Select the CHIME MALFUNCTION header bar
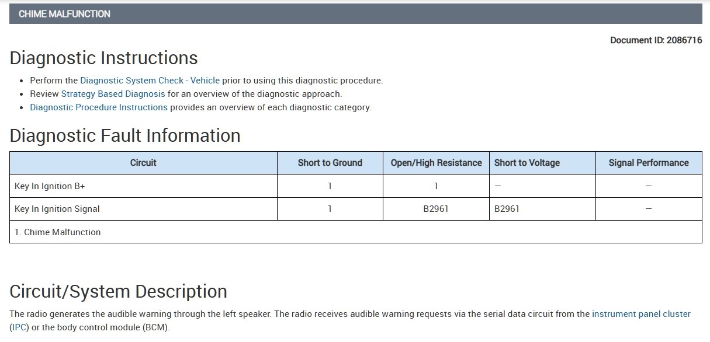Screen dimensions: 710x342 (x=355, y=14)
